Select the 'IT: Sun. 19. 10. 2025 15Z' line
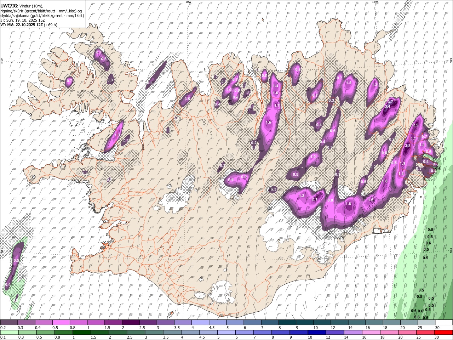The image size is (453, 340). pyautogui.click(x=22, y=20)
